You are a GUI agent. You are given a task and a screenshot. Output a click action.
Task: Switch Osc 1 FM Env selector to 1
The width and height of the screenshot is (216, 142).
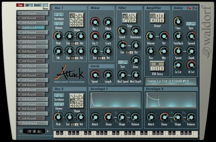pyautogui.click(x=73, y=58)
